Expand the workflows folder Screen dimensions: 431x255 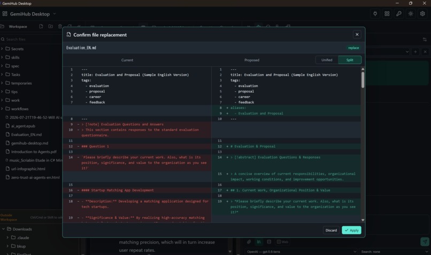(2, 109)
